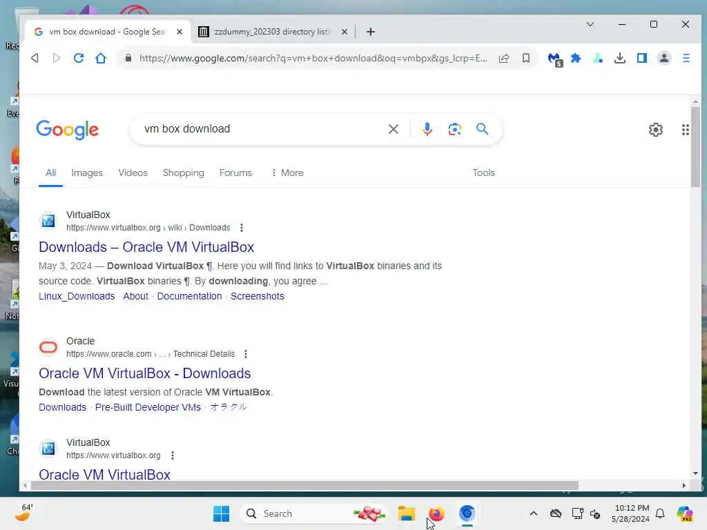Reload the current page
Screen dimensions: 707x530
pyautogui.click(x=79, y=58)
